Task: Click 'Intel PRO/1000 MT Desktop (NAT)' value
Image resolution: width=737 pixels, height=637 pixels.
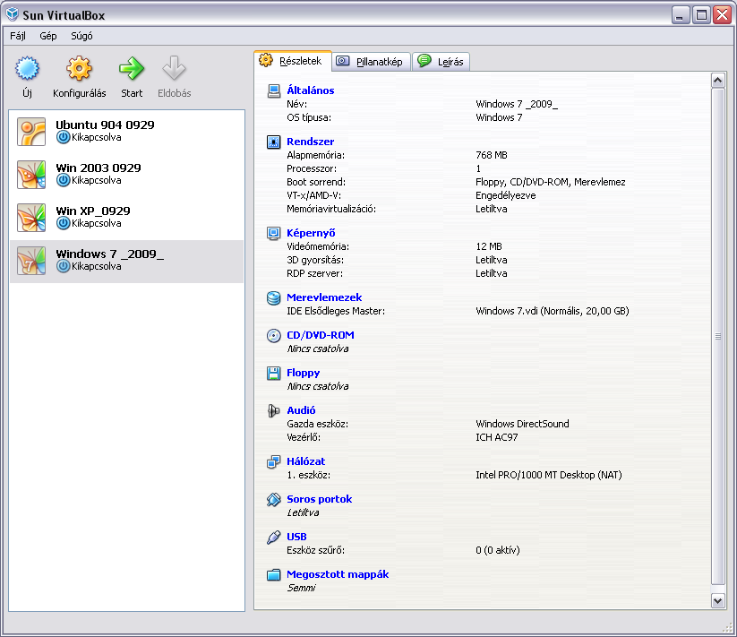Action: (x=549, y=475)
